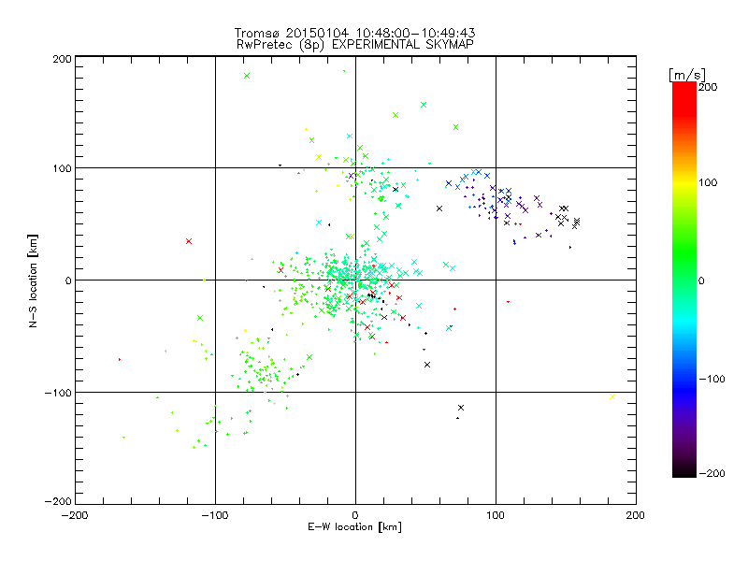Image resolution: width=748 pixels, height=561 pixels.
Task: Click the E-W axis '-200' tick label
Action: pos(75,515)
